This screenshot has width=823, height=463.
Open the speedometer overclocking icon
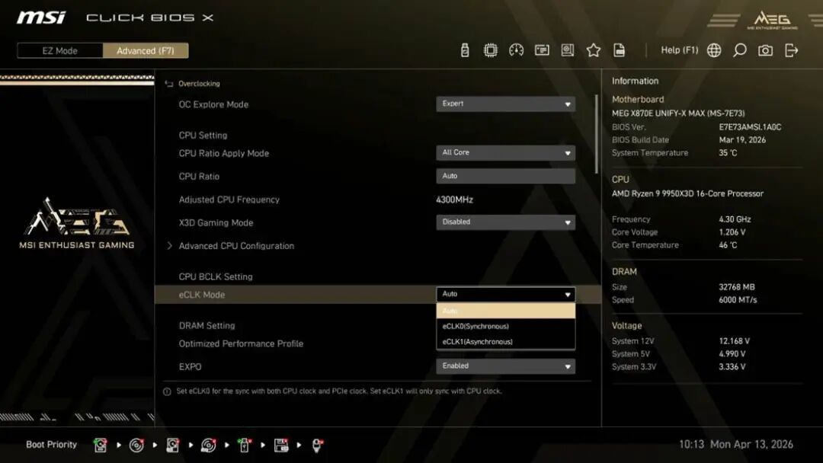[x=516, y=50]
